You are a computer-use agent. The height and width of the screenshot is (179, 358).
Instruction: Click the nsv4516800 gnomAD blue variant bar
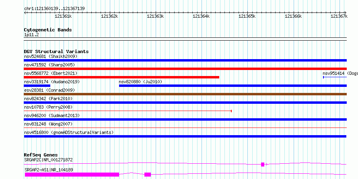point(185,136)
